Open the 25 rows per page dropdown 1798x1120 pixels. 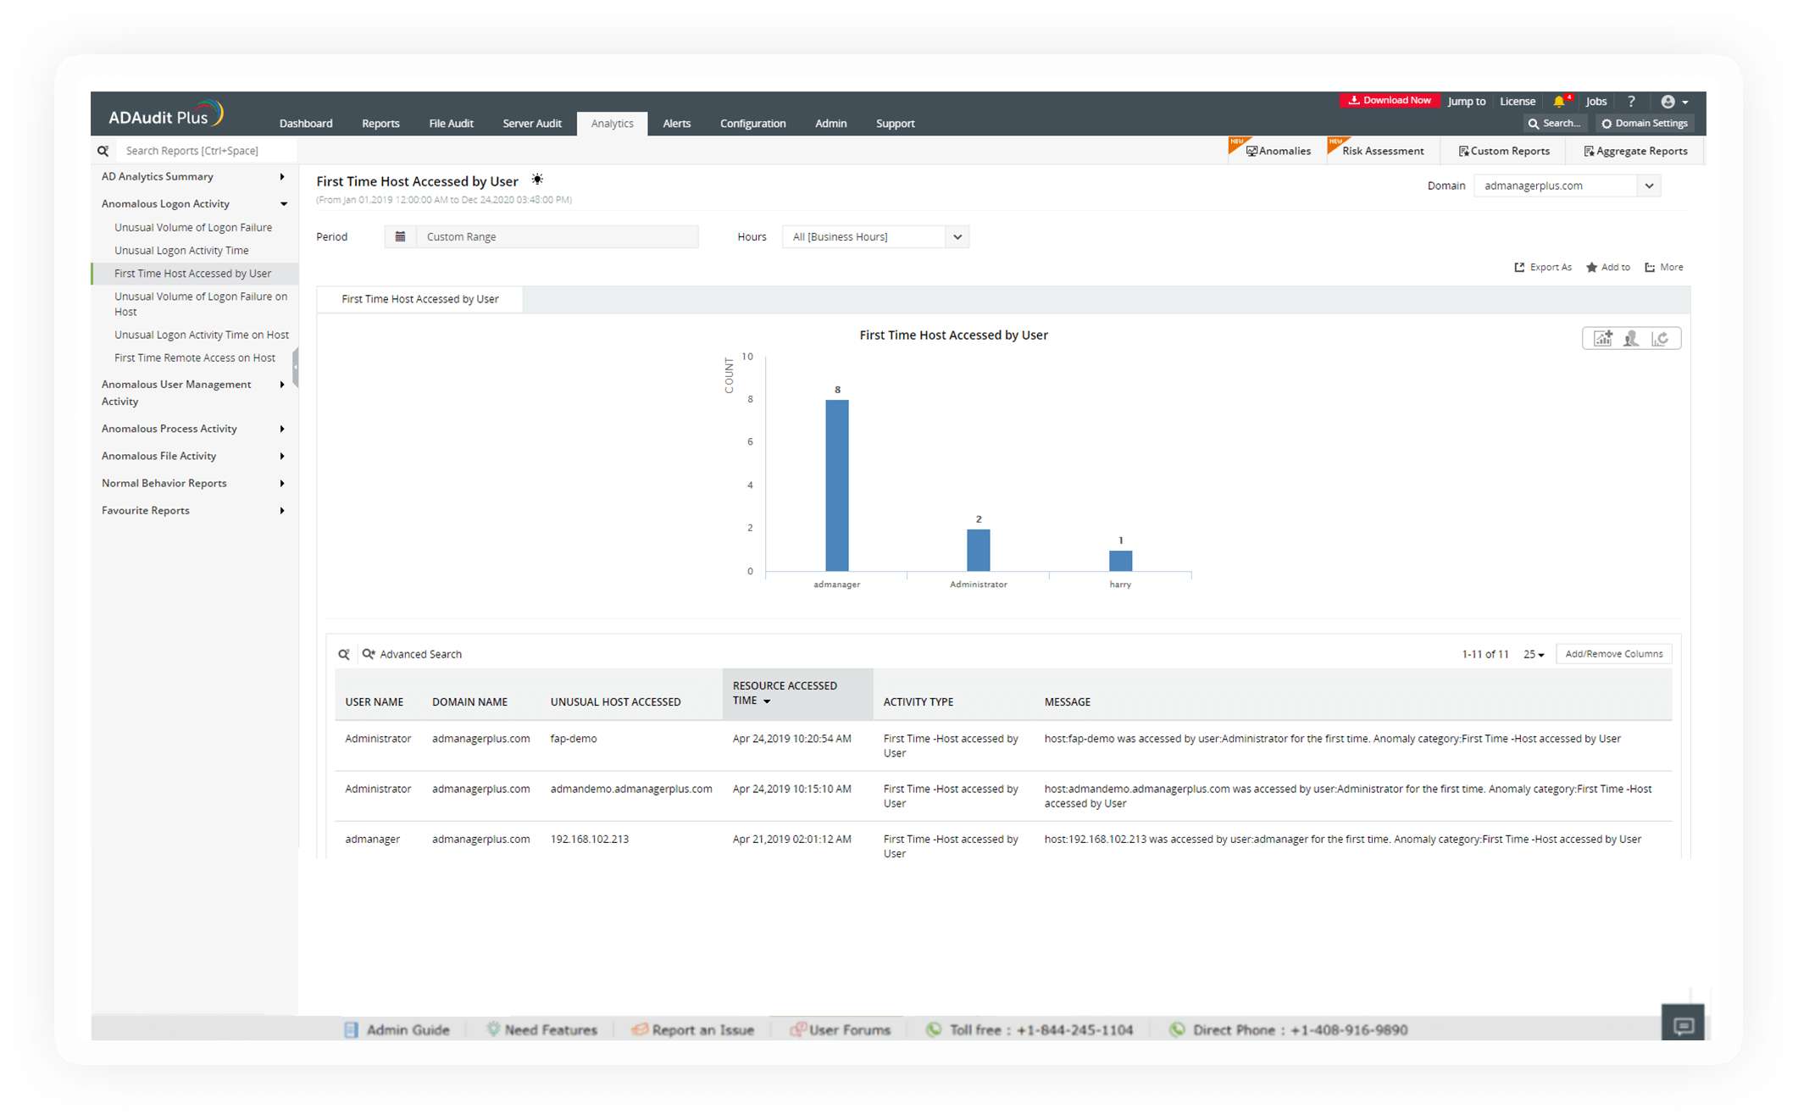tap(1533, 654)
